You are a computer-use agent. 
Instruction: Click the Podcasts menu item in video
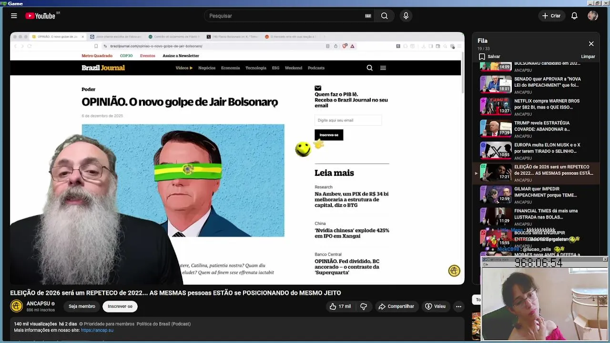point(316,68)
